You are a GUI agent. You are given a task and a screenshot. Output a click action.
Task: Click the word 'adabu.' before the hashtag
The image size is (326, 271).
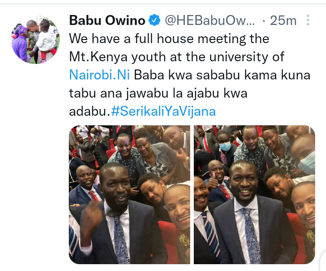point(89,111)
